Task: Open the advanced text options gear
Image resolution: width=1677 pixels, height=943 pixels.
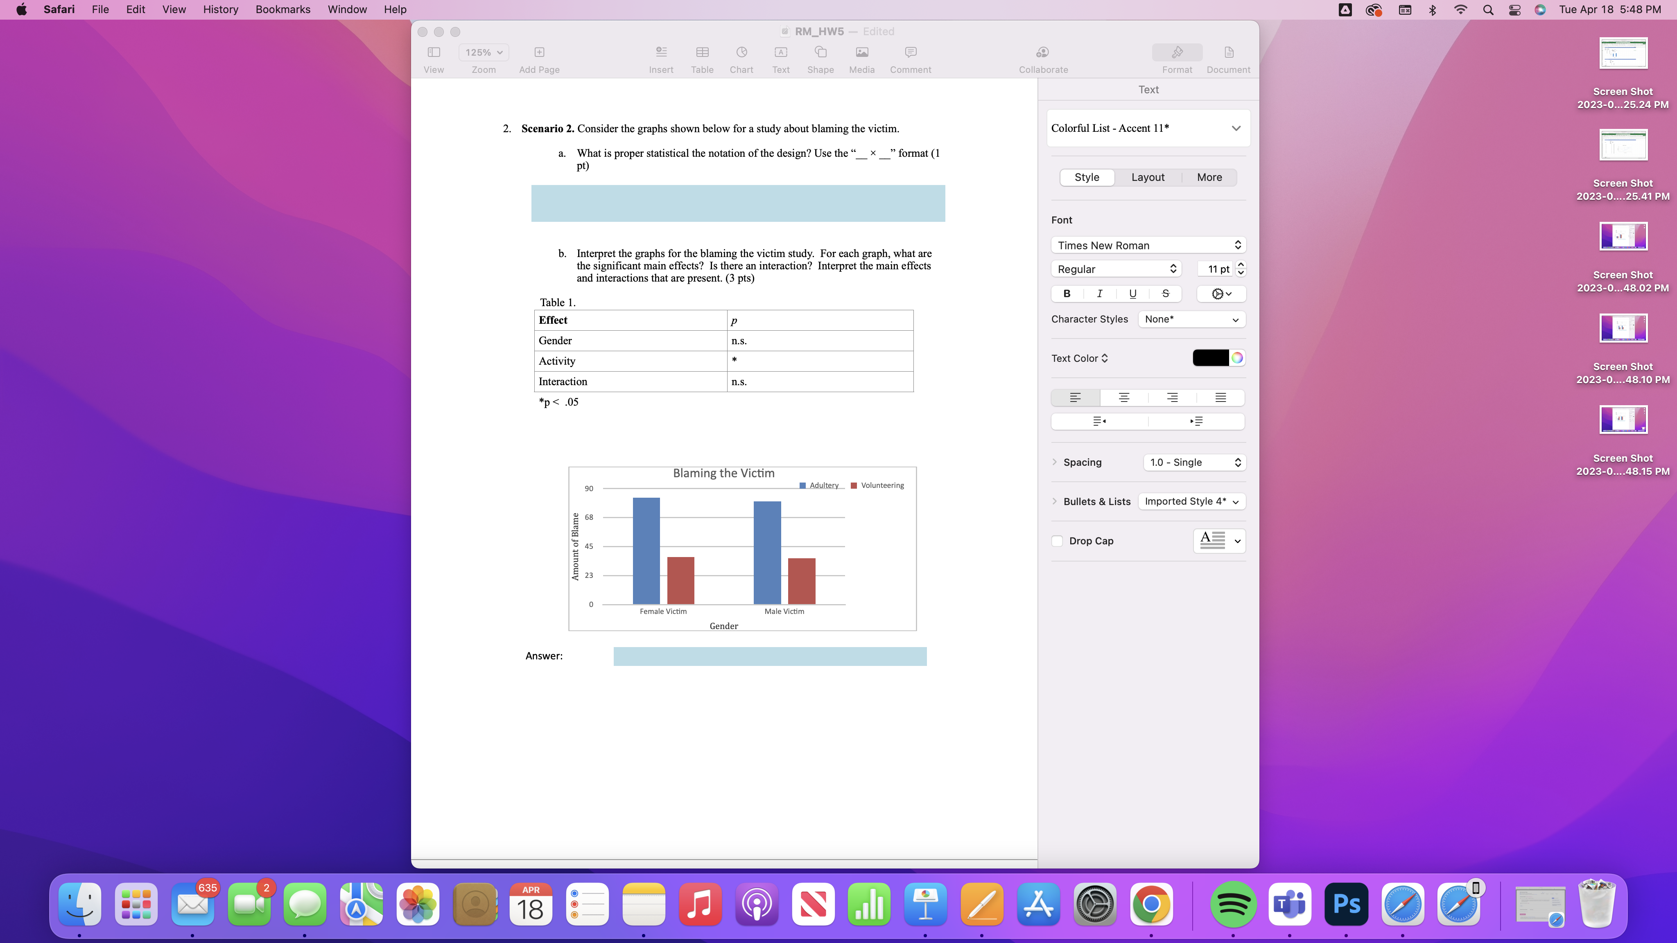Action: (x=1220, y=293)
